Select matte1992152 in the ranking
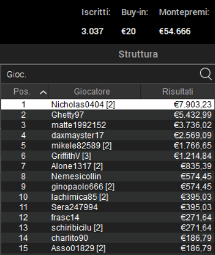 (107, 125)
